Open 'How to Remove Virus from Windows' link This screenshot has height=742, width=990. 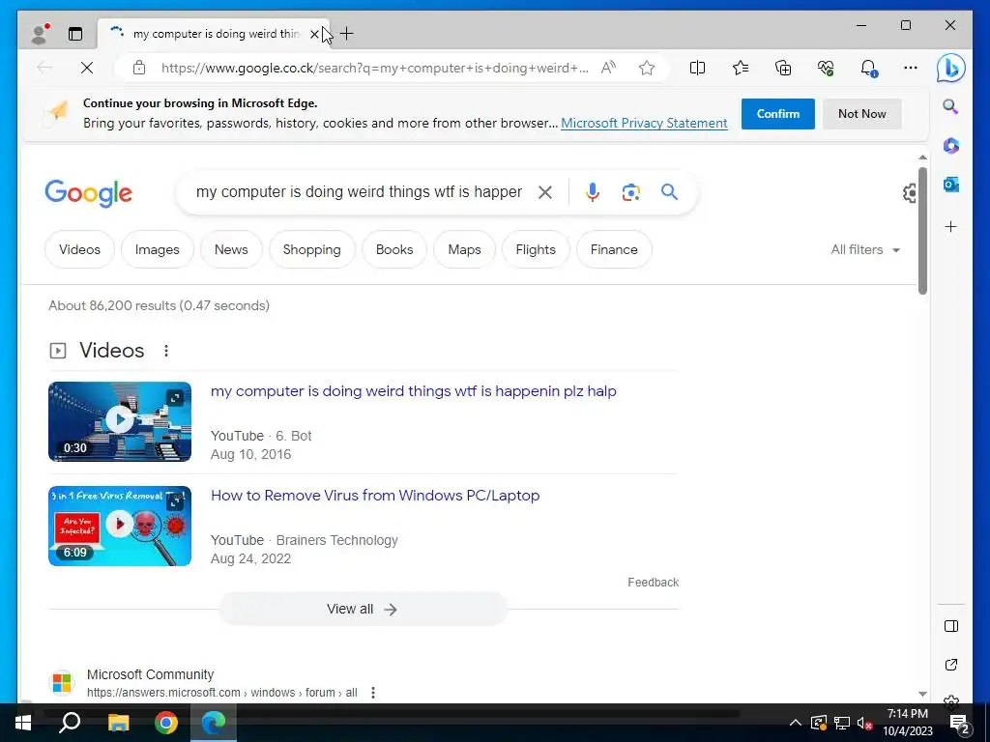click(375, 496)
